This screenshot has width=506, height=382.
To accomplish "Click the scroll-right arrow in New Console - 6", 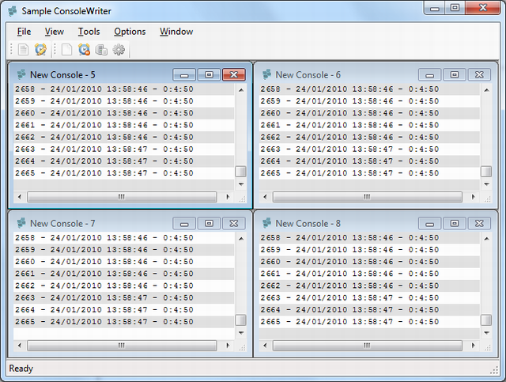I will pos(474,197).
